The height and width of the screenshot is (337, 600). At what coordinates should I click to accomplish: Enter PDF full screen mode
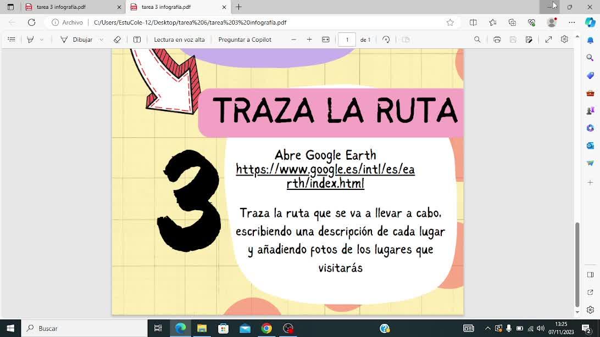pos(549,40)
